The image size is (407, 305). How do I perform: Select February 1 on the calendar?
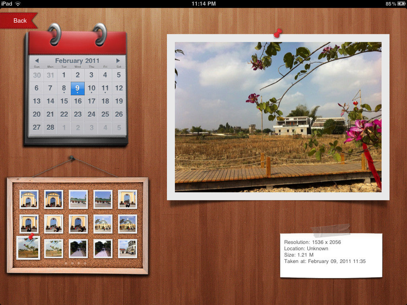point(64,75)
